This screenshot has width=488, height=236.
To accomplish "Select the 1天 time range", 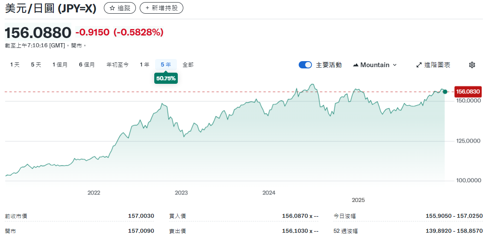I will (x=15, y=65).
